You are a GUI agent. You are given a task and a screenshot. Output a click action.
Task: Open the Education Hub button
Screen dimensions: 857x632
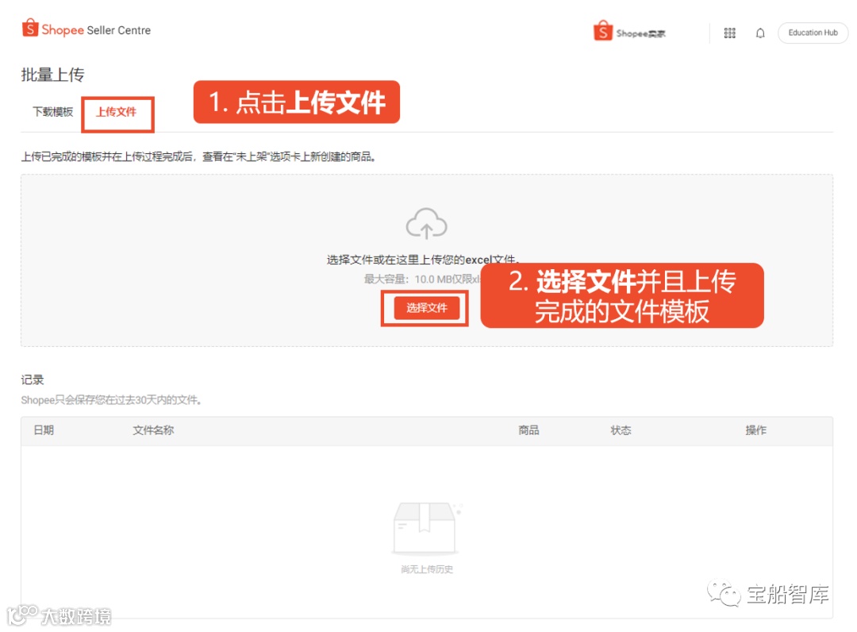pyautogui.click(x=813, y=33)
